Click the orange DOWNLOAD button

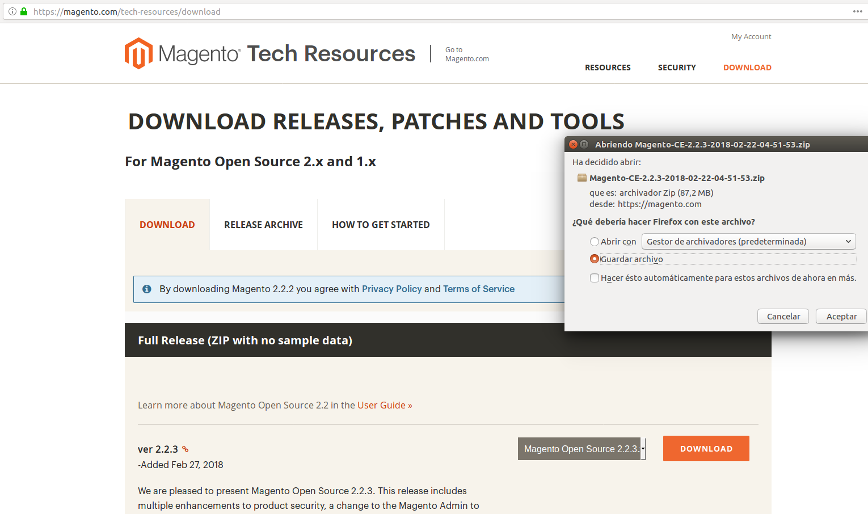click(x=706, y=448)
